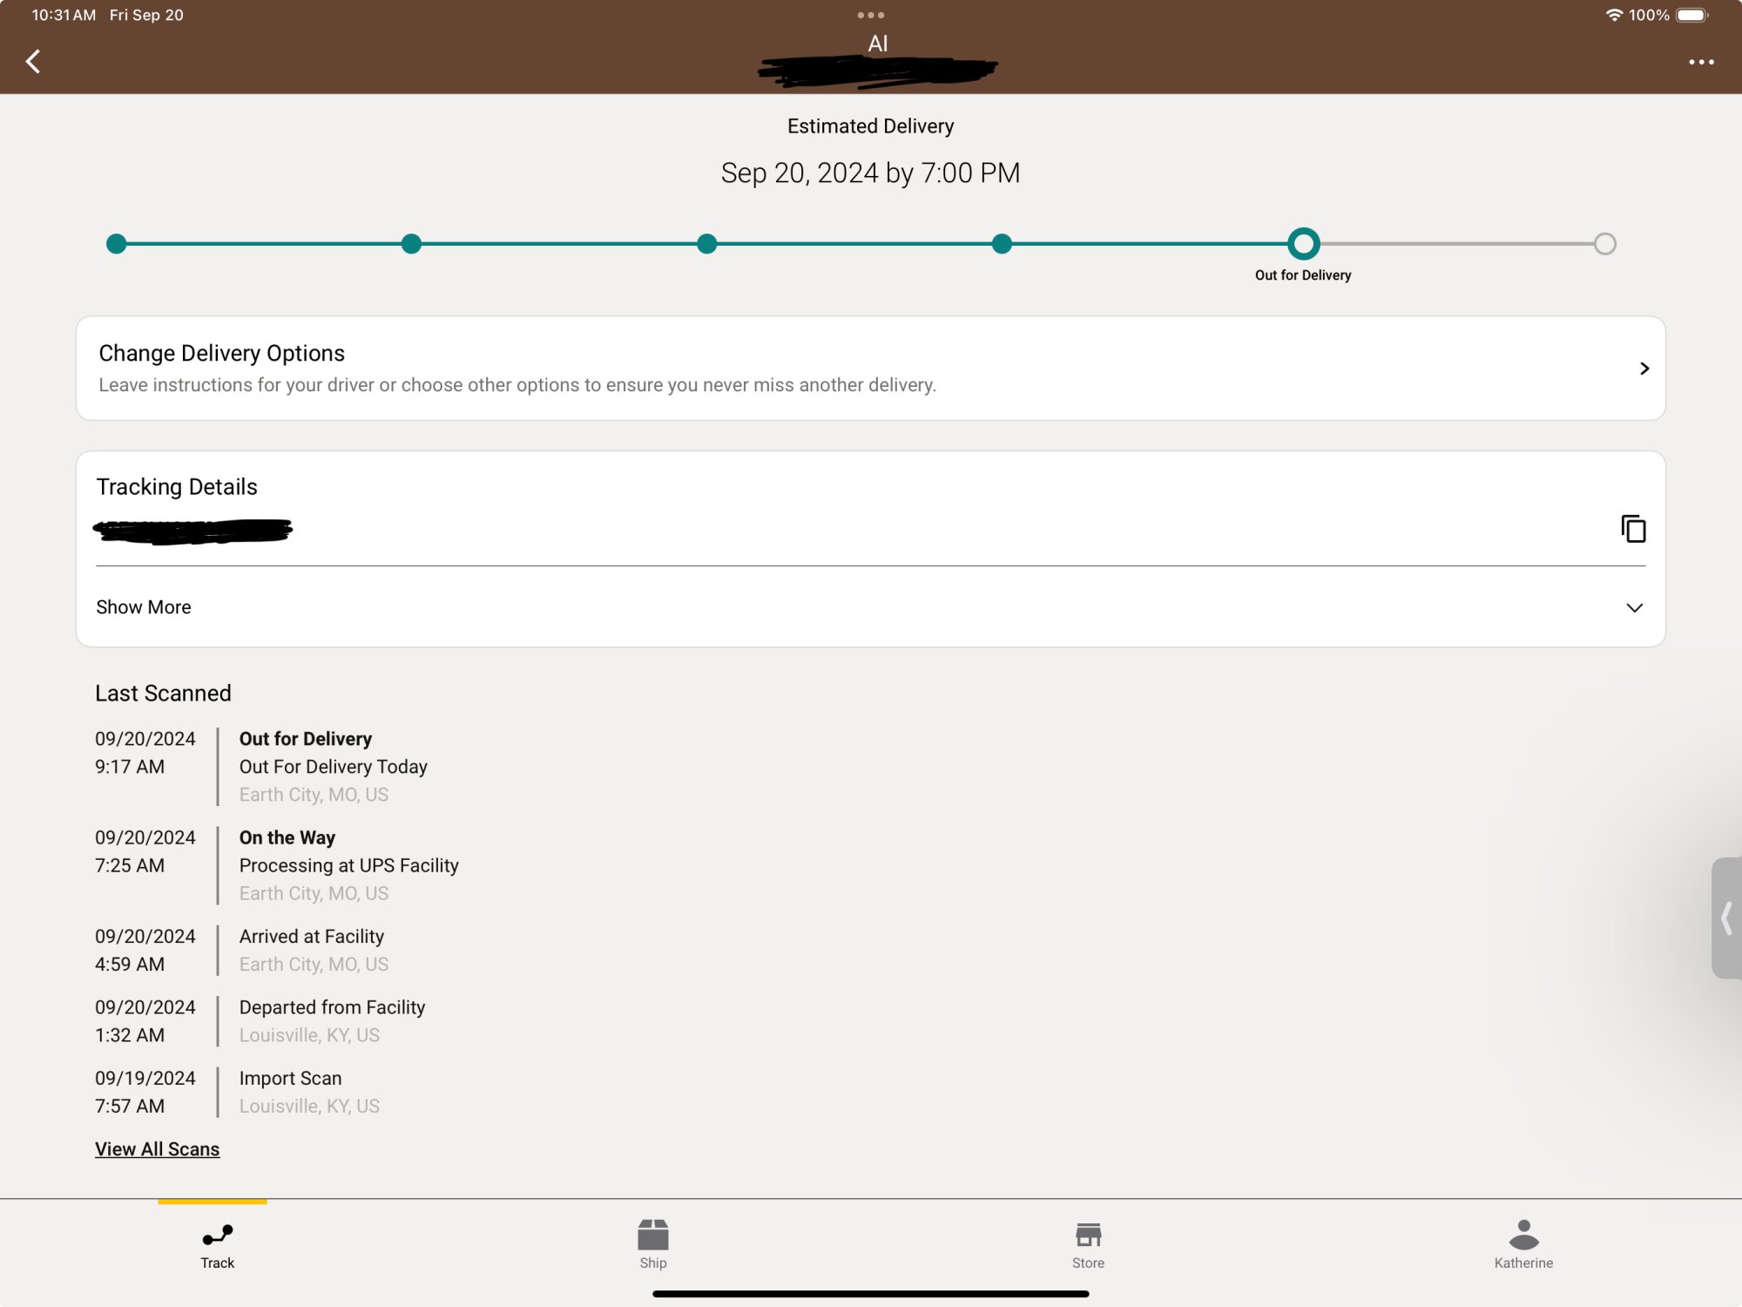Tap the back arrow in header

[x=33, y=62]
